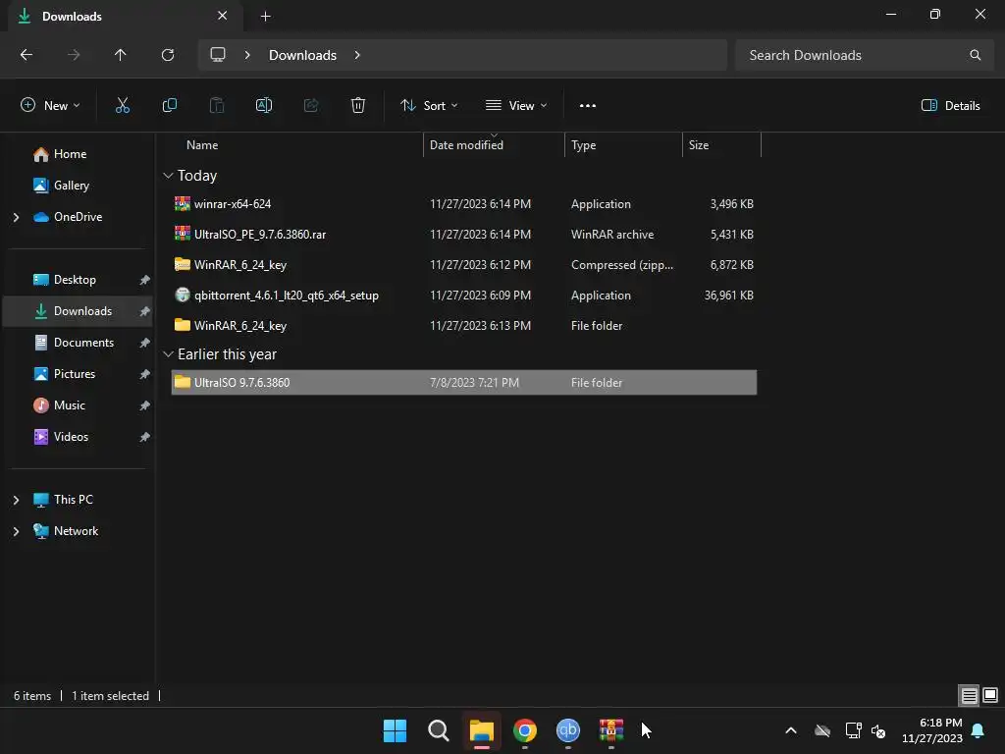1005x754 pixels.
Task: Open qBittorrent from taskbar
Action: click(x=568, y=730)
